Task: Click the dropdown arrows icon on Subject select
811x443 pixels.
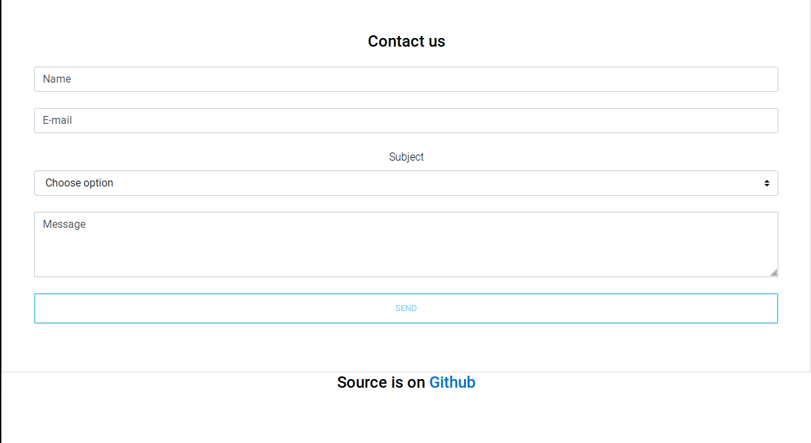Action: click(x=767, y=183)
